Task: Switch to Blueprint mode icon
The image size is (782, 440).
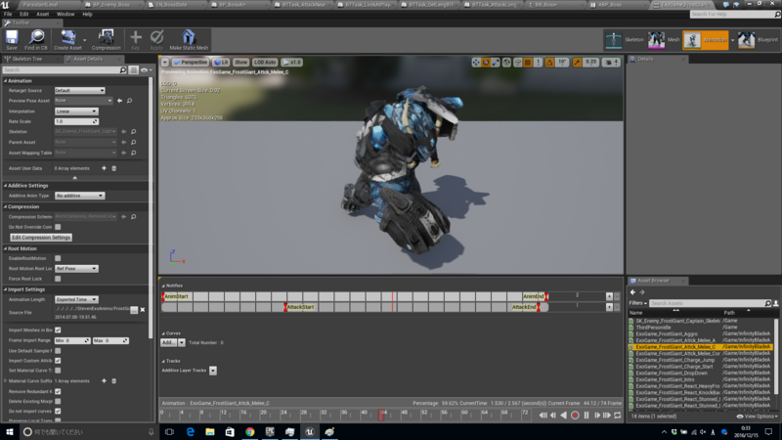Action: (746, 40)
